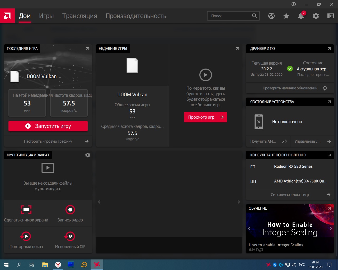Take a screenshot with capture icon
Viewport: 338px width, 270px height.
tap(26, 210)
